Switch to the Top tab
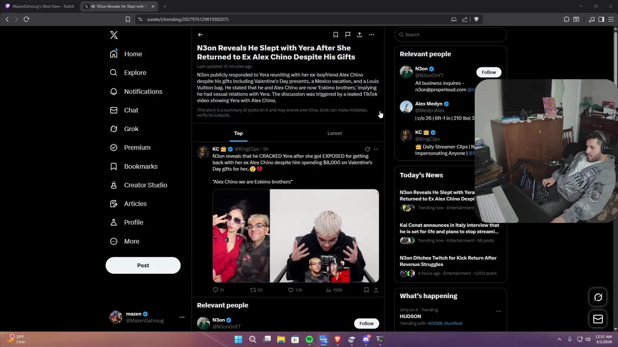Image resolution: width=618 pixels, height=347 pixels. [239, 133]
